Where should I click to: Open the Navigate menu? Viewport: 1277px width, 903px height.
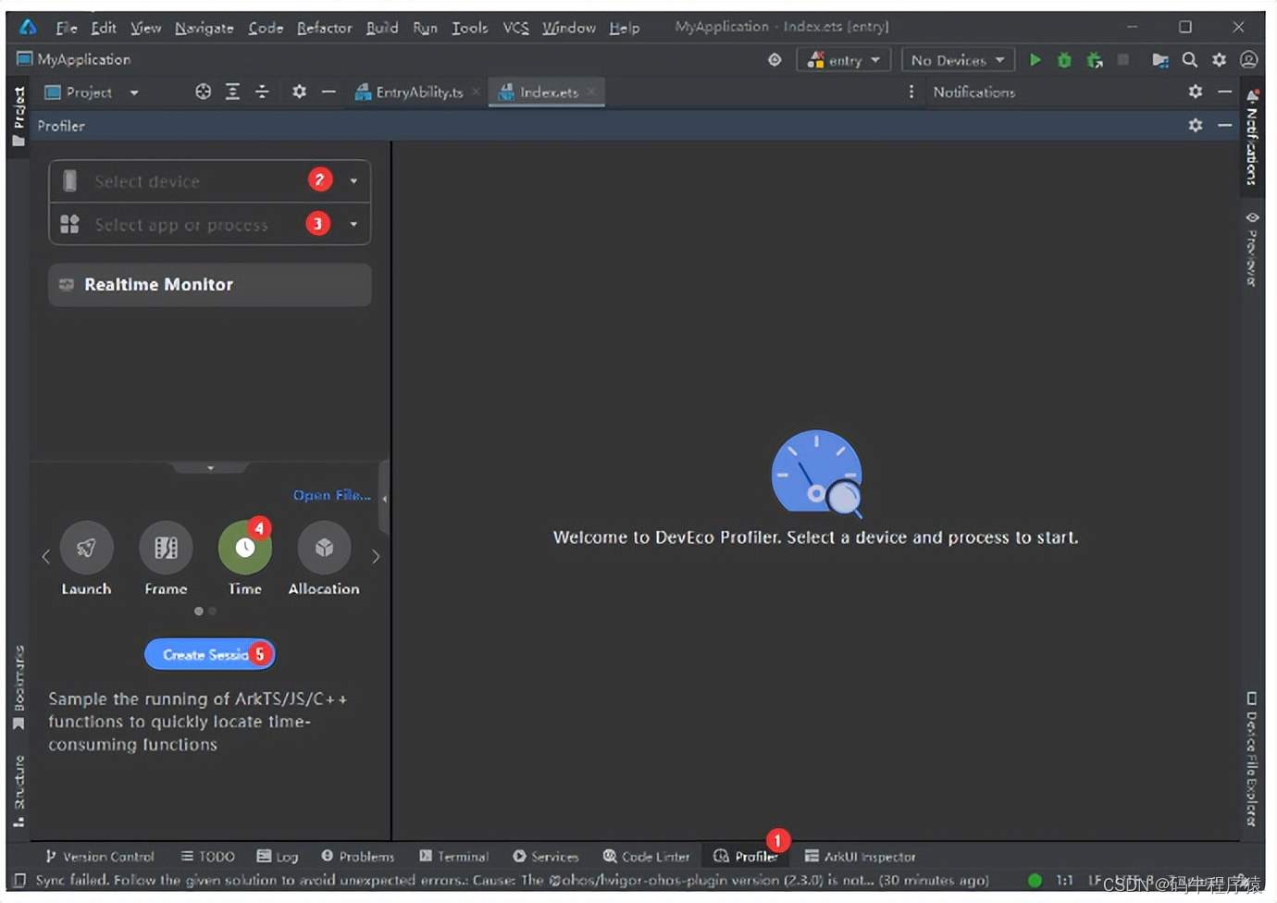204,28
